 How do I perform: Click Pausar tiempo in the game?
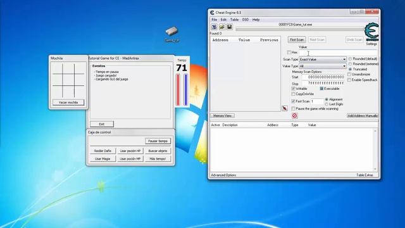158,141
